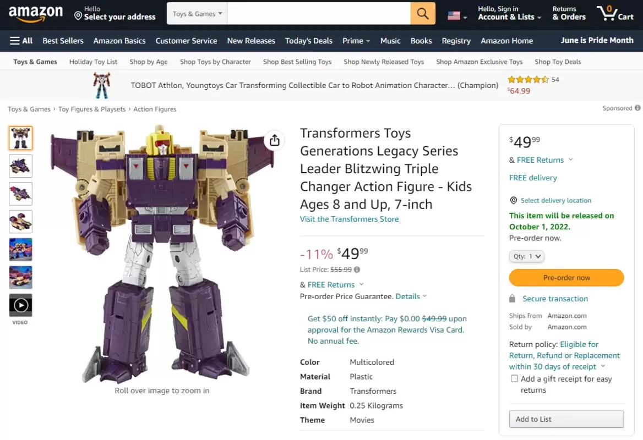Select the second product thumbnail image
Screen dimensions: 643x440
20,166
